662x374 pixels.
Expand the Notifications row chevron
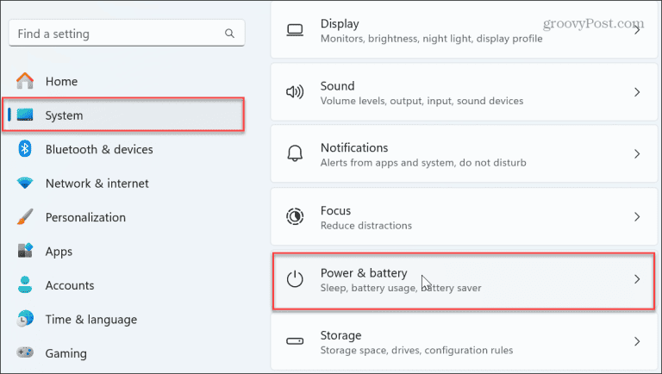coord(637,153)
